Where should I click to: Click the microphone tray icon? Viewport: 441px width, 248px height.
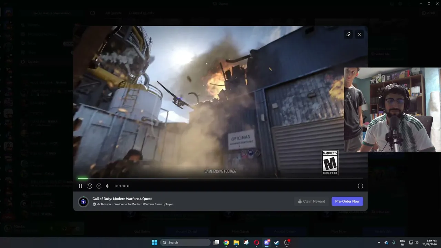pos(393,242)
